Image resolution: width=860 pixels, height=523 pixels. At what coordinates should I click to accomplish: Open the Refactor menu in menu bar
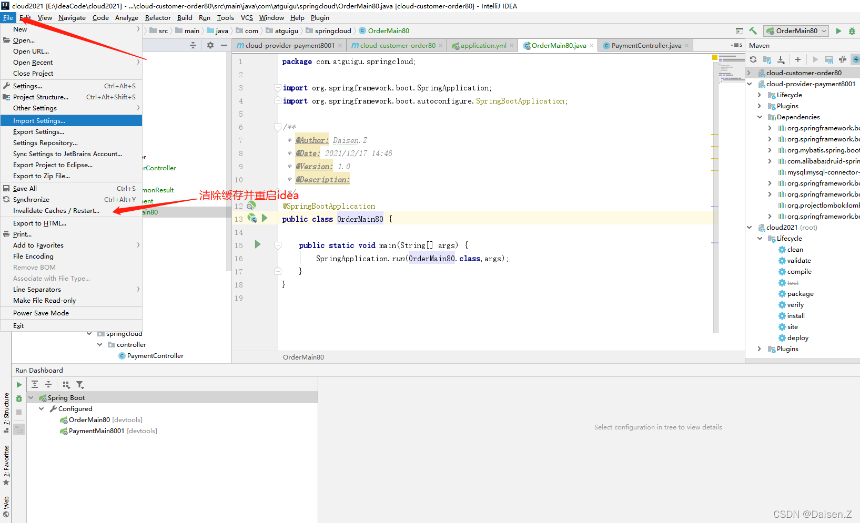pyautogui.click(x=158, y=17)
